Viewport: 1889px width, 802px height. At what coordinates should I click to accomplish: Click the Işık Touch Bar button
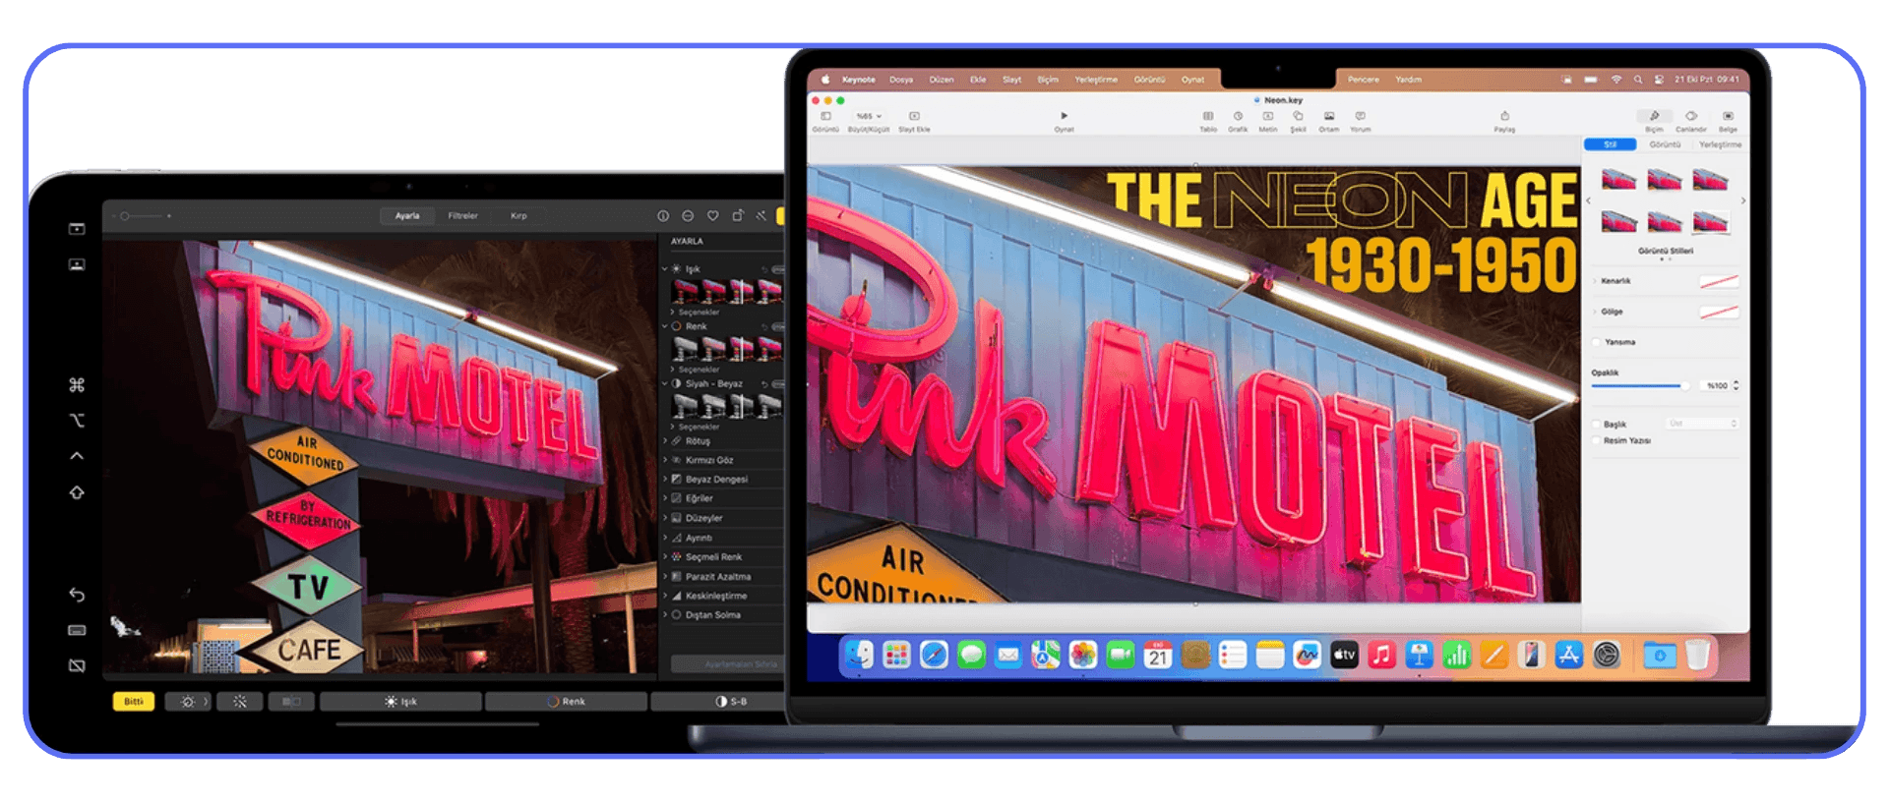tap(400, 702)
